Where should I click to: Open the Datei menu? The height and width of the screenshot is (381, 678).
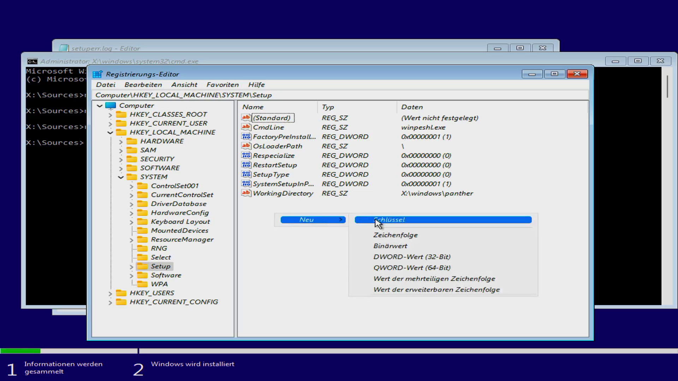106,85
